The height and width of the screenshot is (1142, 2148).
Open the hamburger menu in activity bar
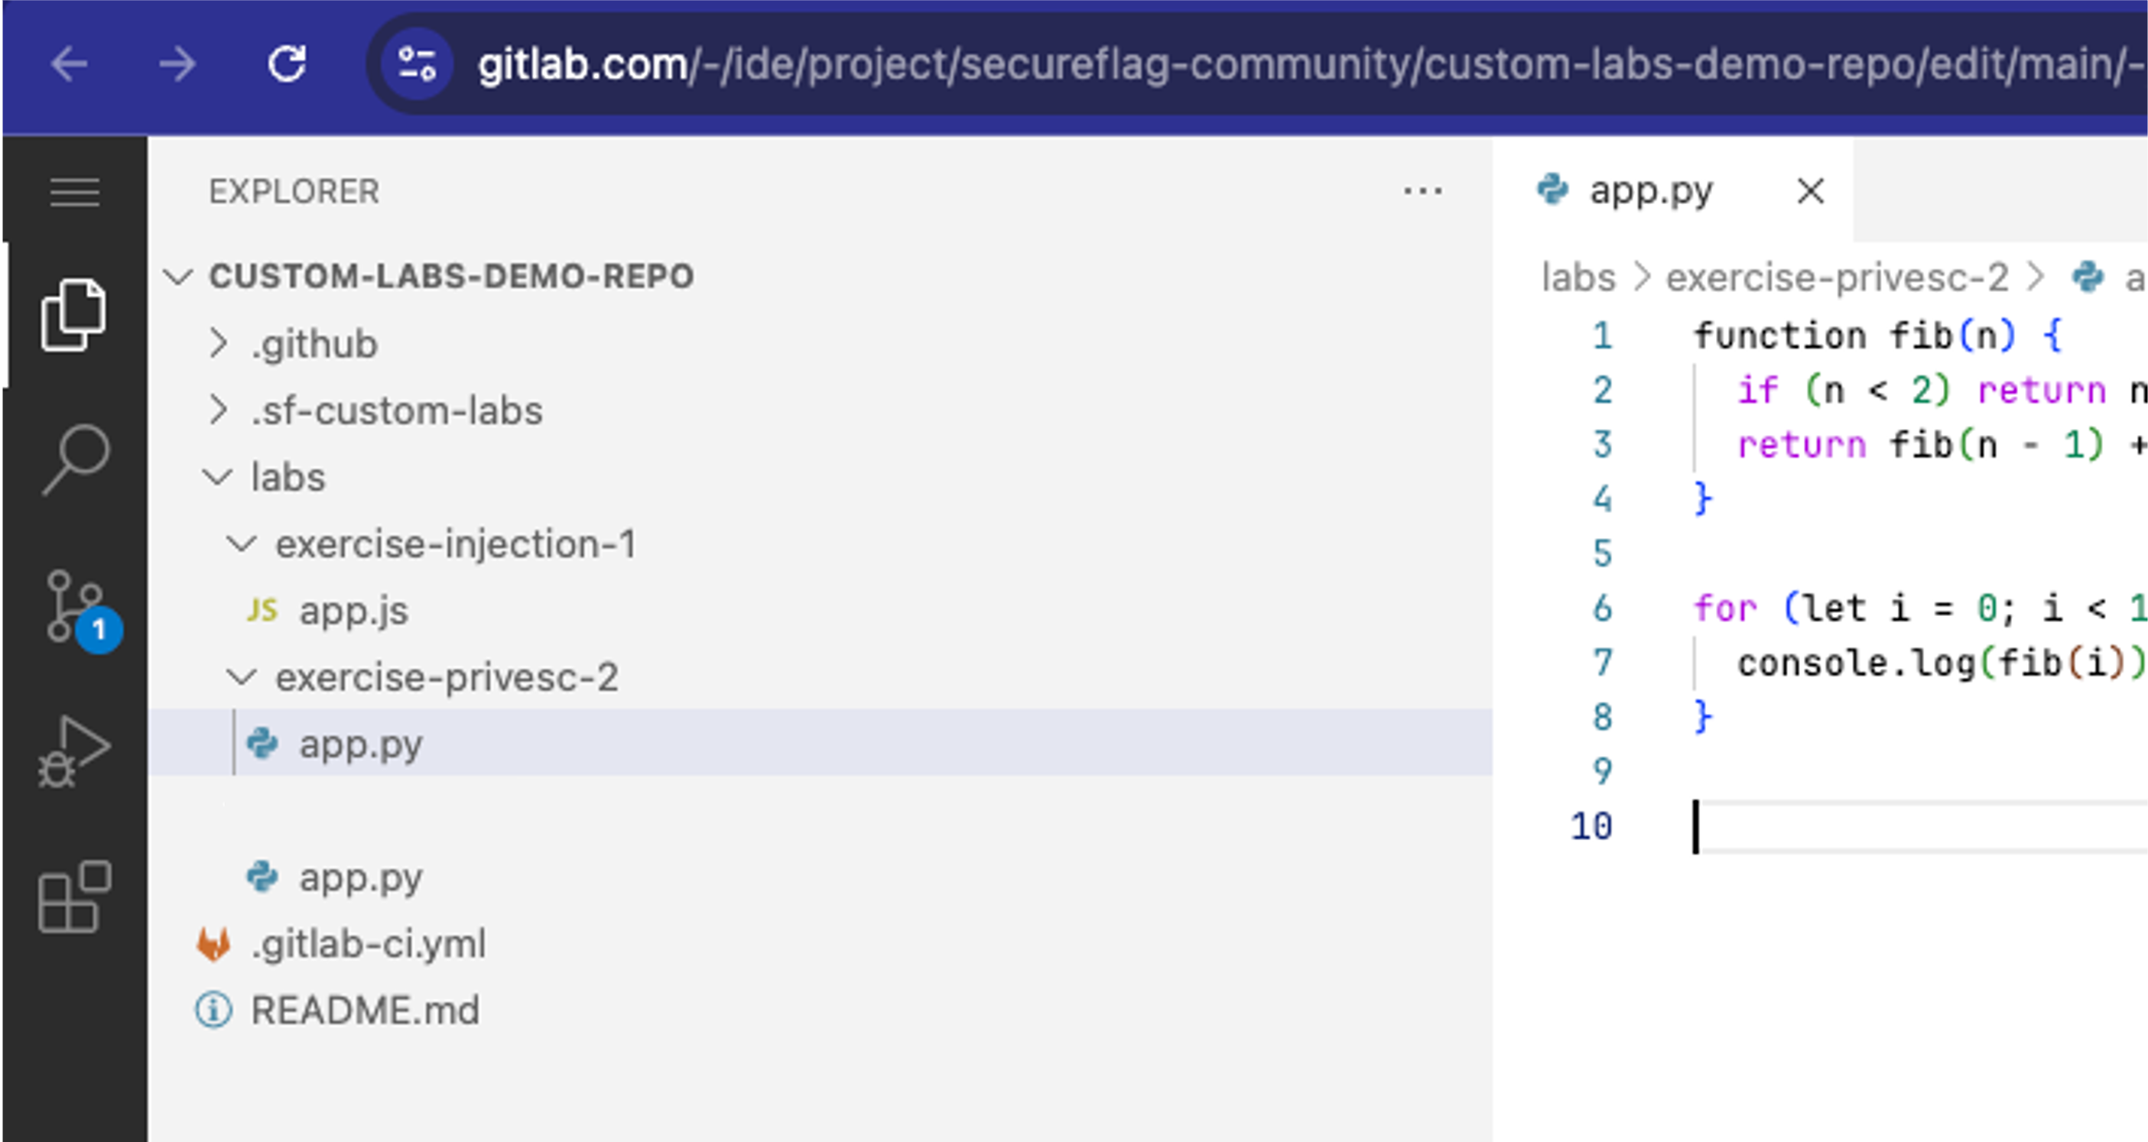pos(74,193)
